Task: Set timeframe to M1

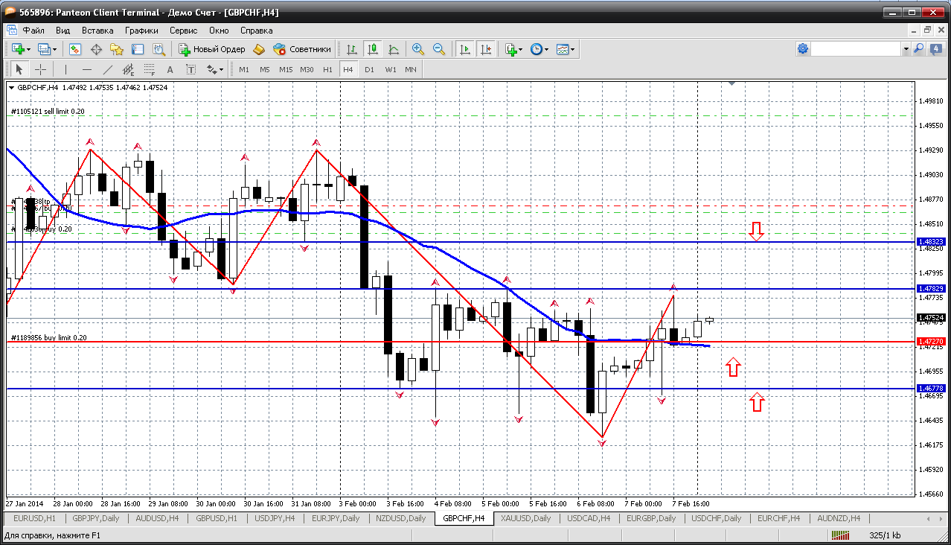Action: click(244, 69)
